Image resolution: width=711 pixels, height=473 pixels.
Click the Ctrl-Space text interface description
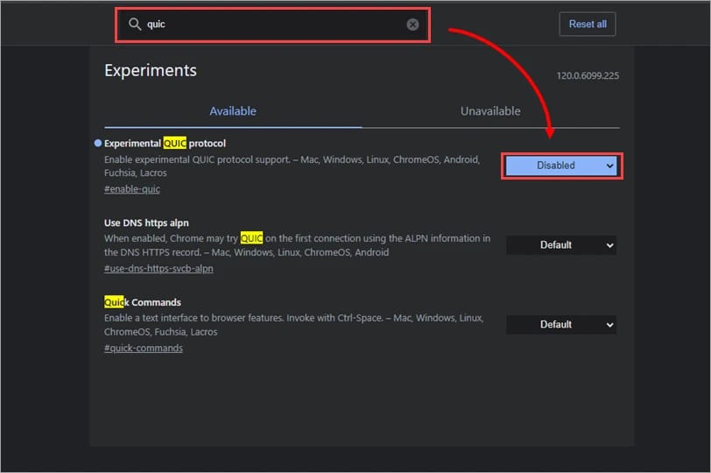(293, 325)
